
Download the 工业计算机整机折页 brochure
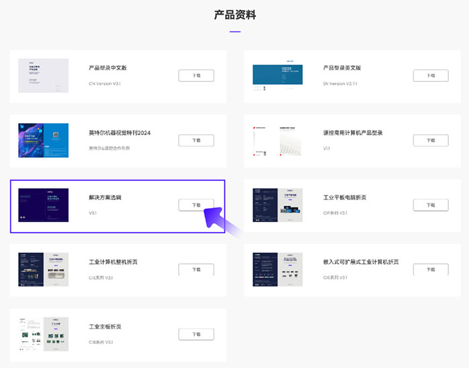pyautogui.click(x=196, y=270)
